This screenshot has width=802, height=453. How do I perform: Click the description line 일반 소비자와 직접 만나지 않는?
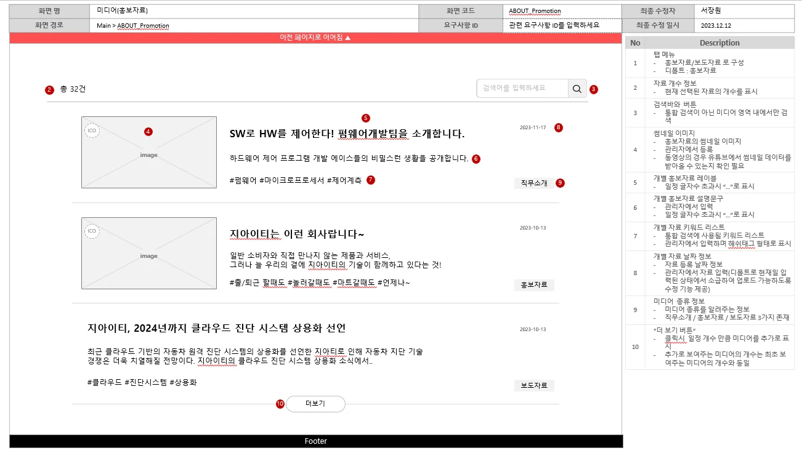(x=310, y=255)
